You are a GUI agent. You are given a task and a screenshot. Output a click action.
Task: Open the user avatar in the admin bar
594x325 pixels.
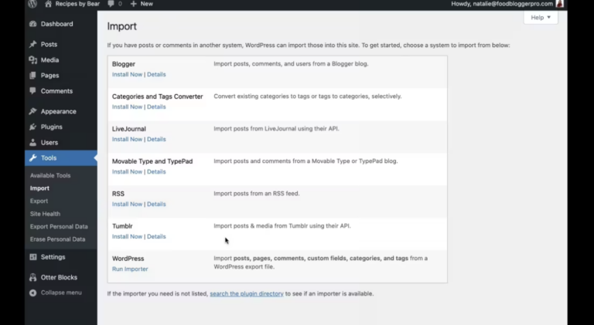[559, 4]
